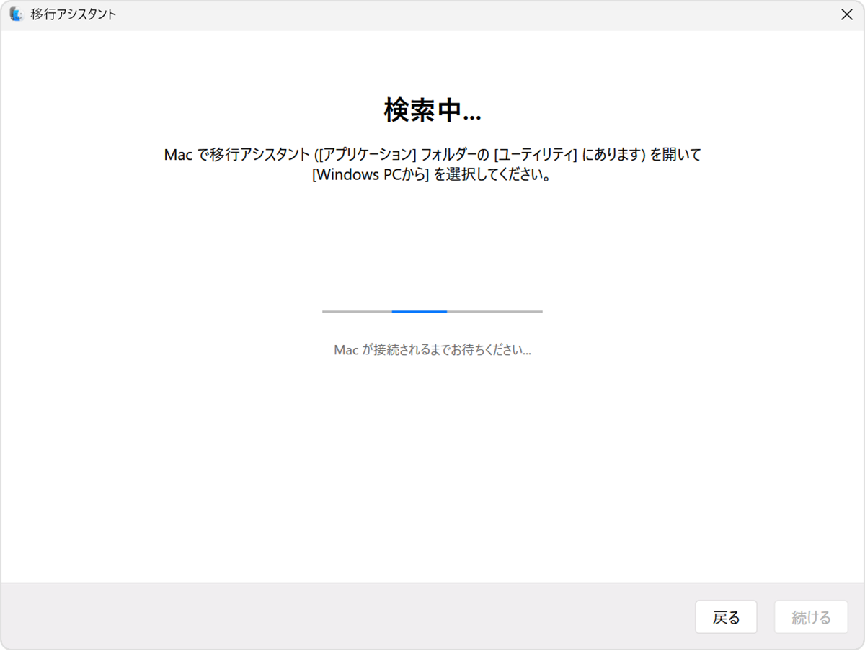Click the 続ける (Continue) button
865x651 pixels.
coord(811,617)
